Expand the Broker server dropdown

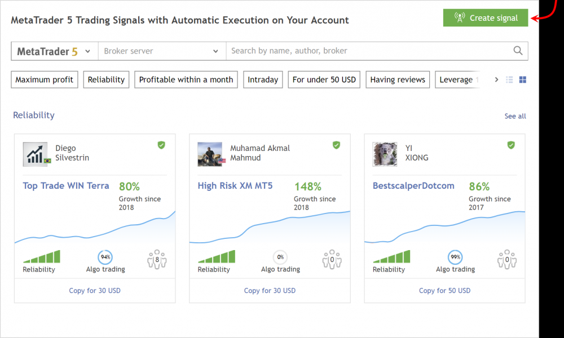coord(162,51)
